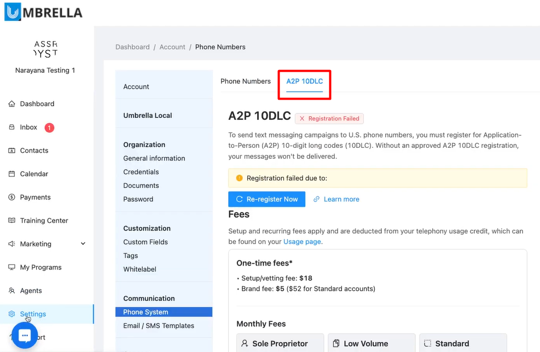Click the Training Center book icon
The image size is (540, 352).
[12, 221]
